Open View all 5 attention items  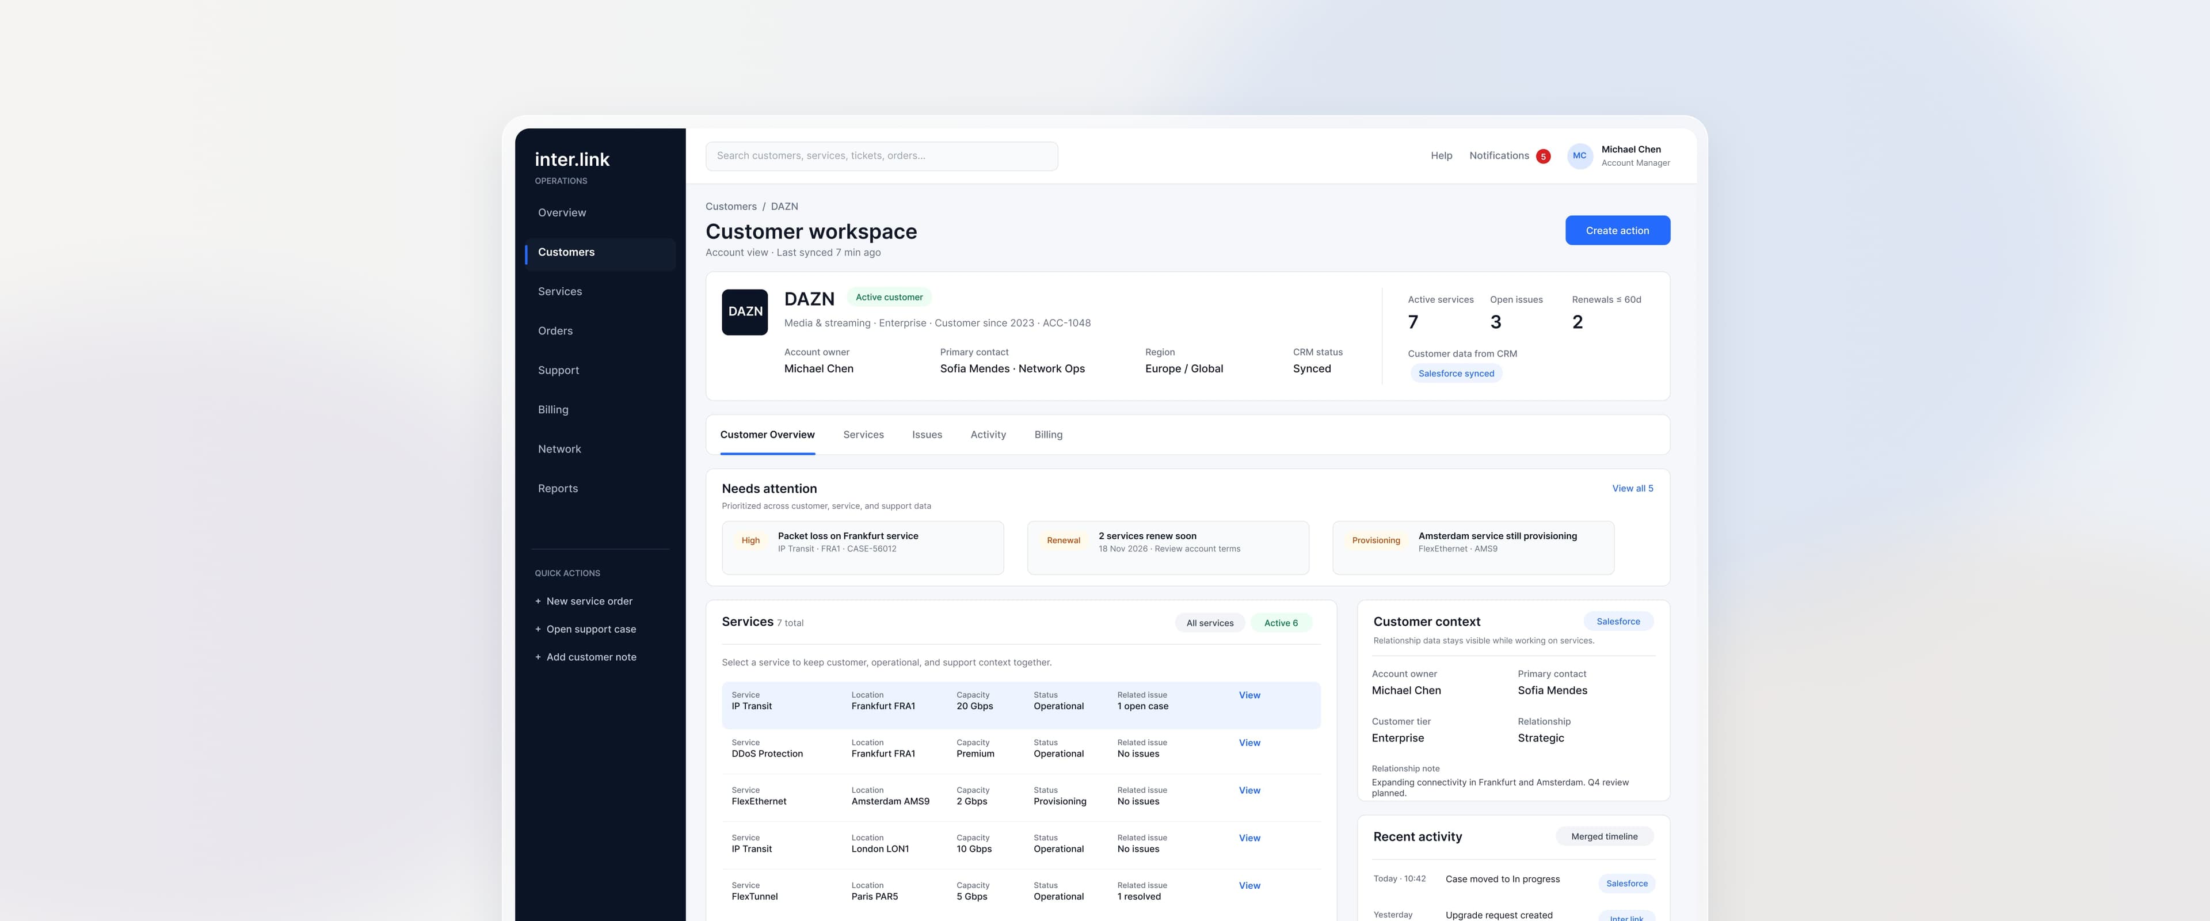point(1633,488)
